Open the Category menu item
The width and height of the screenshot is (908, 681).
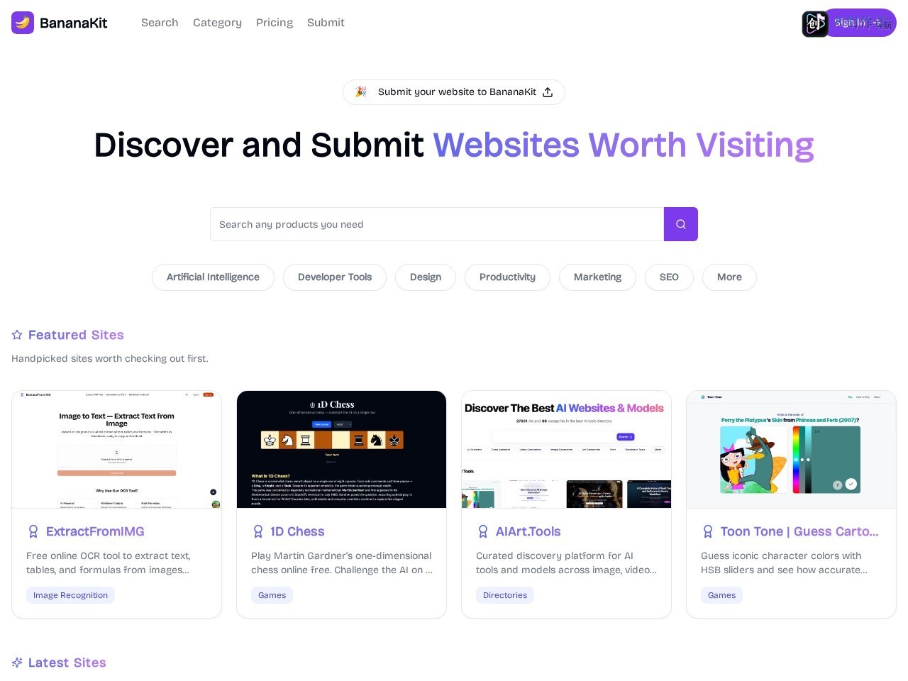click(x=217, y=23)
